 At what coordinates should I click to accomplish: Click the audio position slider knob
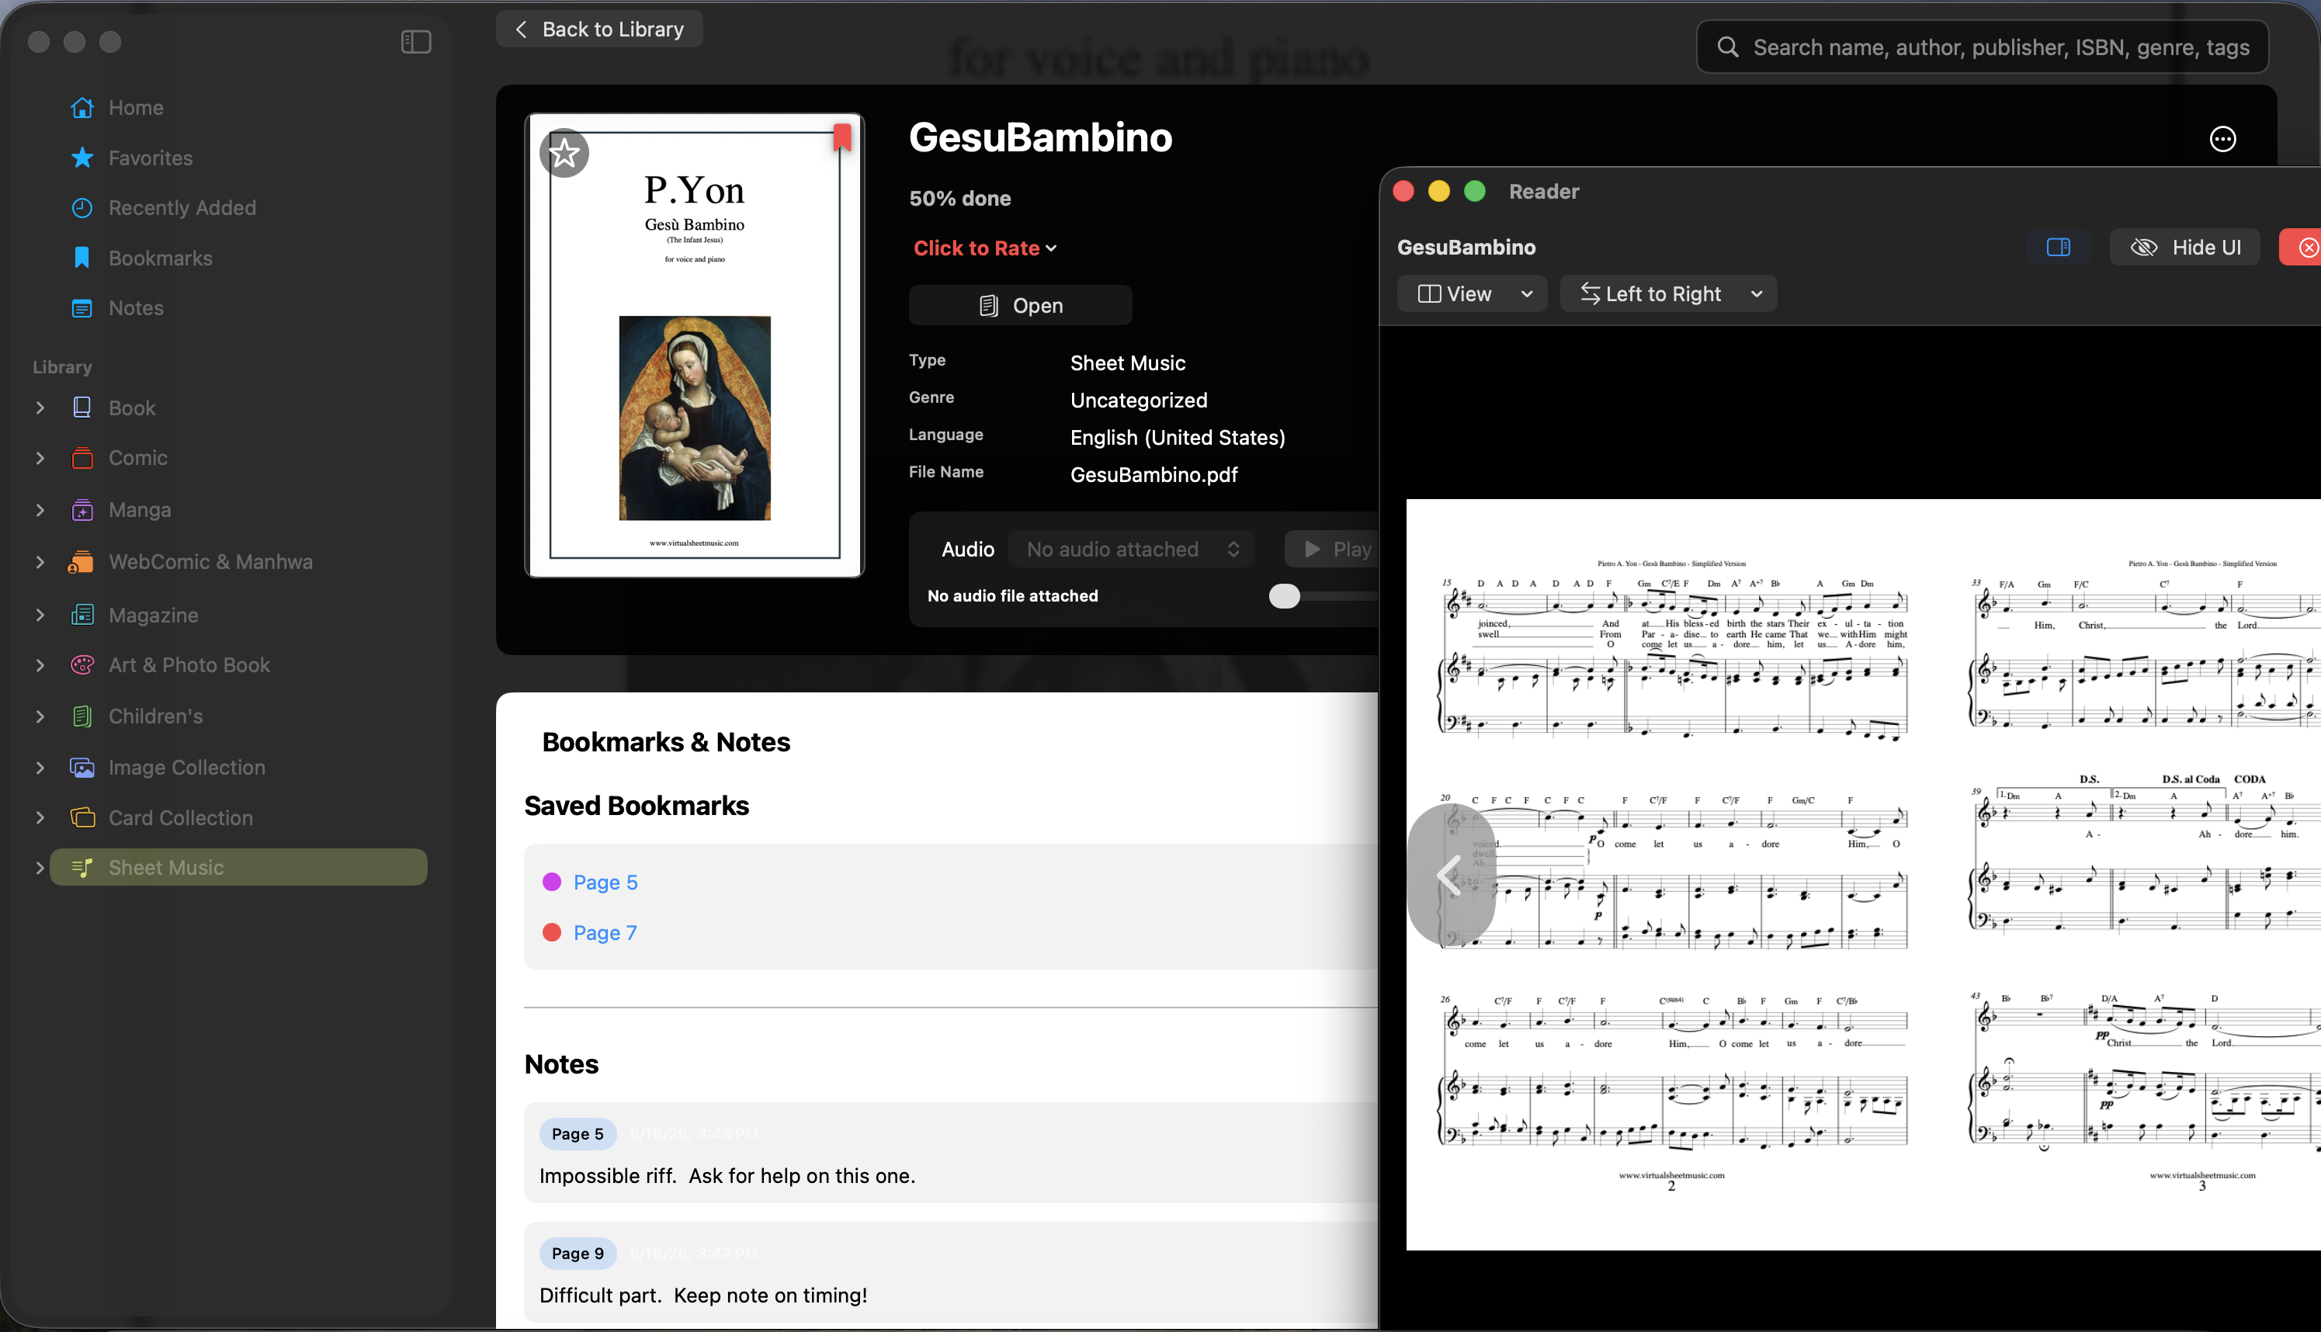[x=1285, y=595]
